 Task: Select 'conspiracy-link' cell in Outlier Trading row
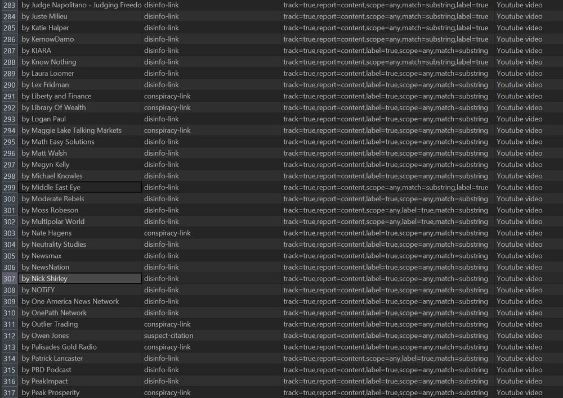pyautogui.click(x=212, y=324)
